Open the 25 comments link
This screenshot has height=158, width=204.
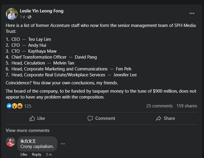(159, 106)
